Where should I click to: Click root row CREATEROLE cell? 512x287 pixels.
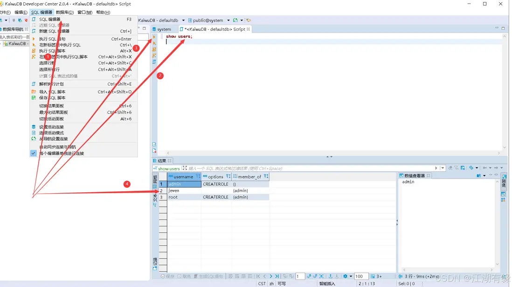216,197
